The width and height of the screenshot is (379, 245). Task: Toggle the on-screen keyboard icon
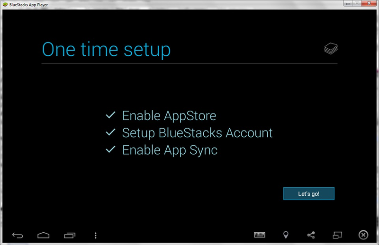pos(260,235)
